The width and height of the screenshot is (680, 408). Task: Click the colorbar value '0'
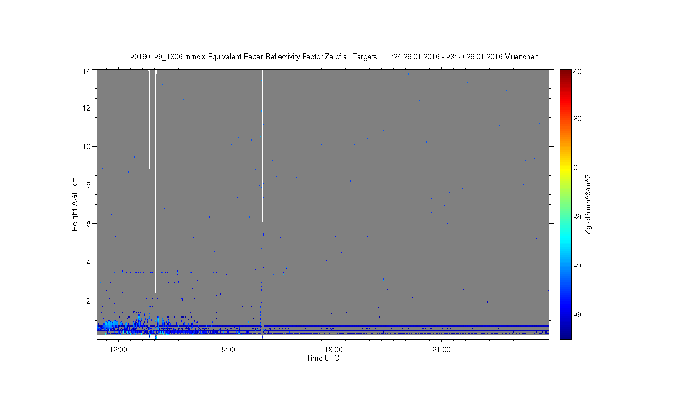pyautogui.click(x=576, y=168)
